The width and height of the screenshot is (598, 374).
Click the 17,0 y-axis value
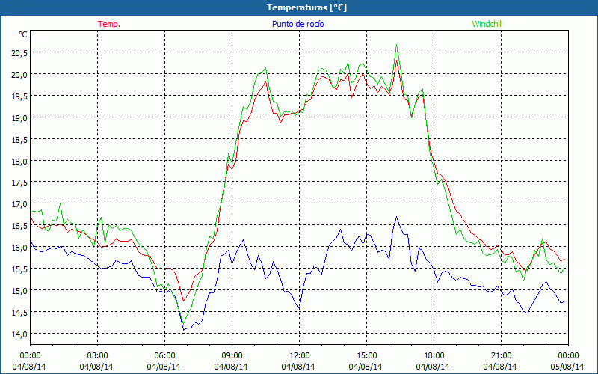click(x=19, y=204)
